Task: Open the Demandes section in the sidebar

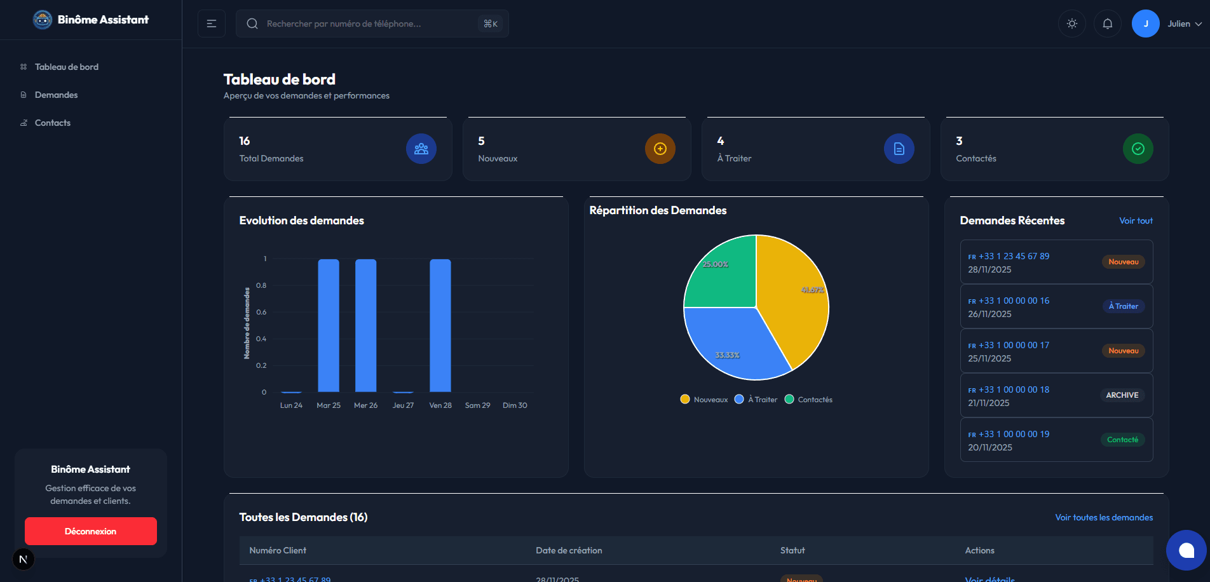Action: pyautogui.click(x=57, y=94)
